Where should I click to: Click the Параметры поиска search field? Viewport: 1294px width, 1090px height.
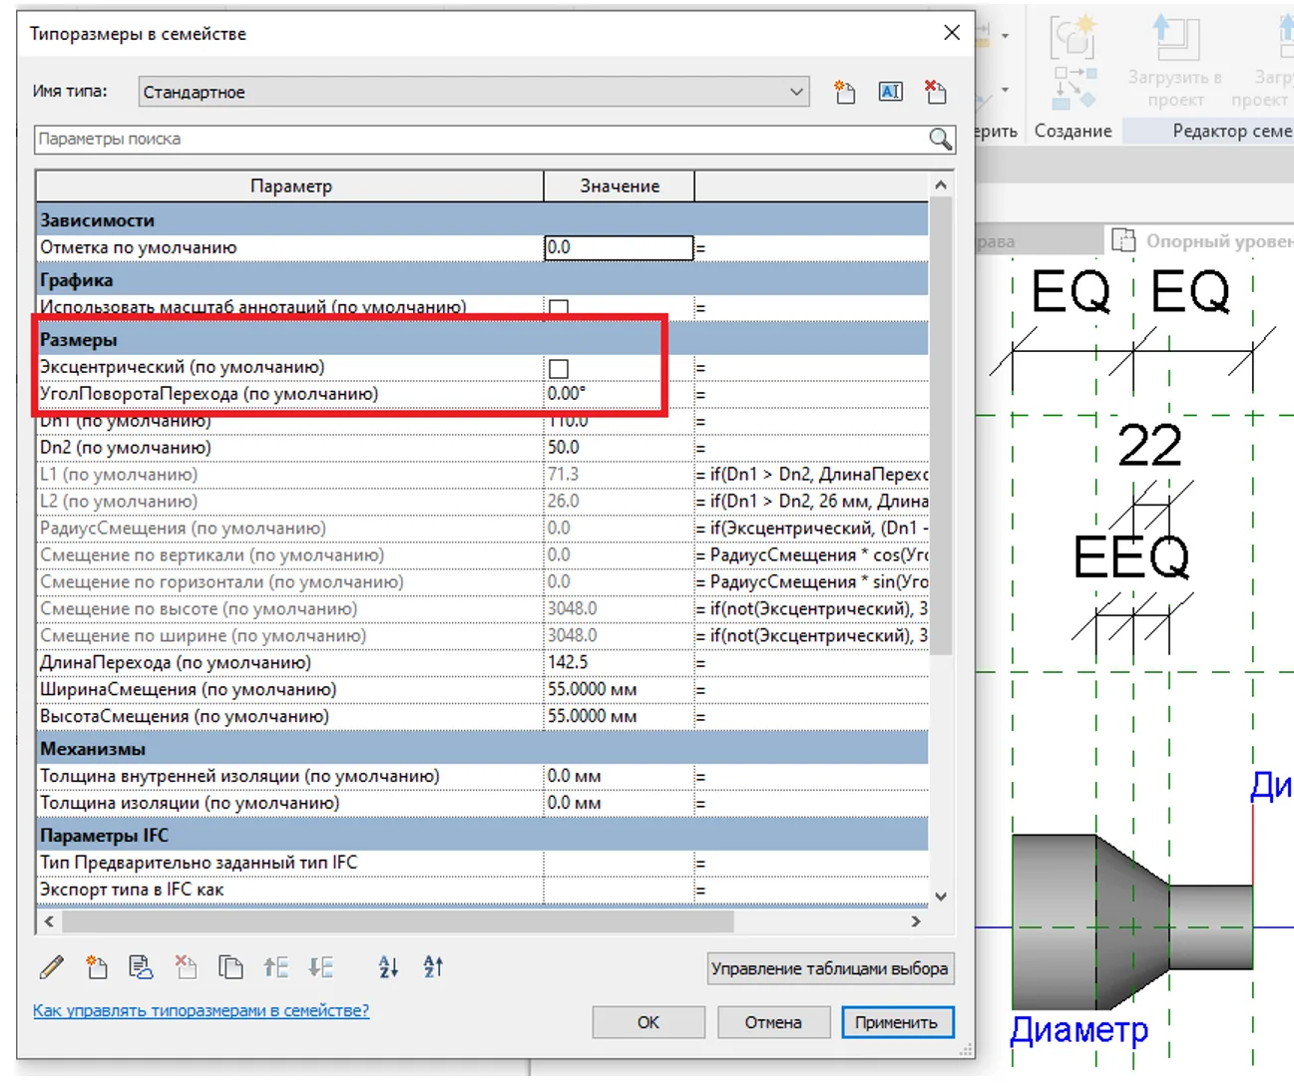coord(479,140)
